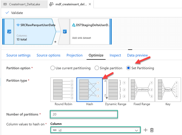The image size is (182, 135).
Task: Open the Data preview tab
Action: (137, 55)
